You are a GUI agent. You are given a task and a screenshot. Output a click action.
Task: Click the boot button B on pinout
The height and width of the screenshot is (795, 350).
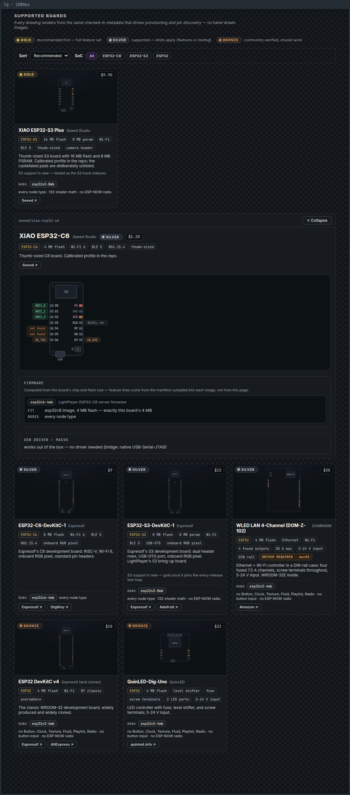tap(78, 349)
